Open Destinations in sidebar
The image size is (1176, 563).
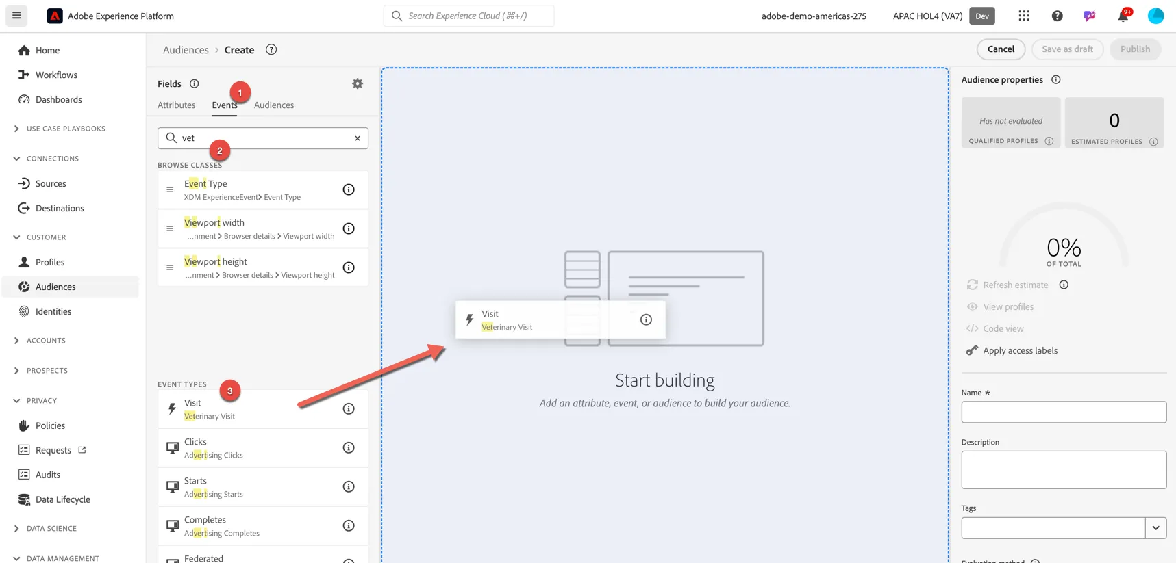coord(60,208)
